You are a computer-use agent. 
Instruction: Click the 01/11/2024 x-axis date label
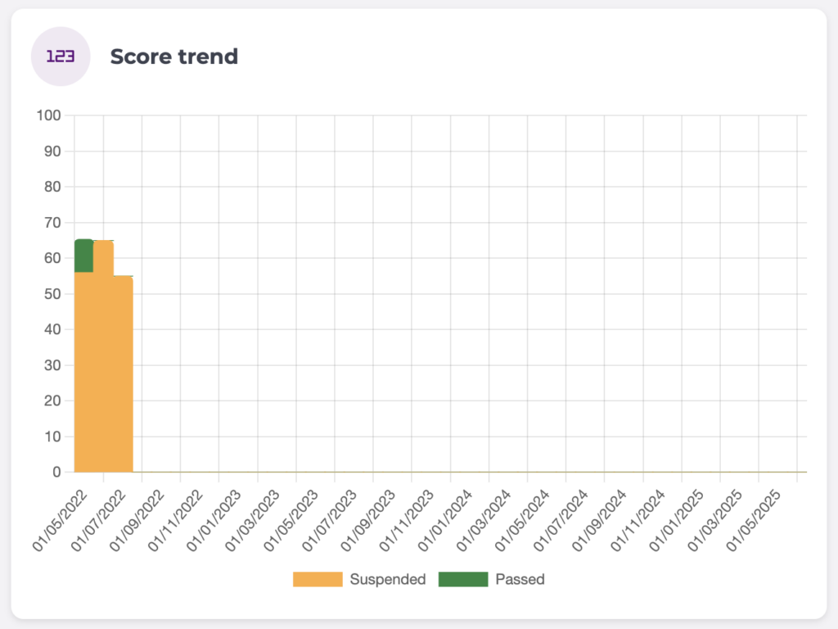(x=638, y=517)
